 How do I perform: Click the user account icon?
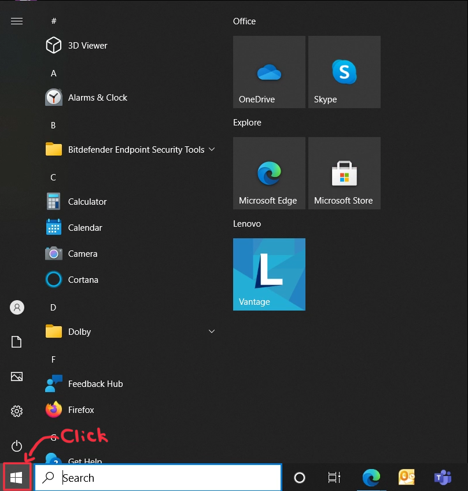17,307
